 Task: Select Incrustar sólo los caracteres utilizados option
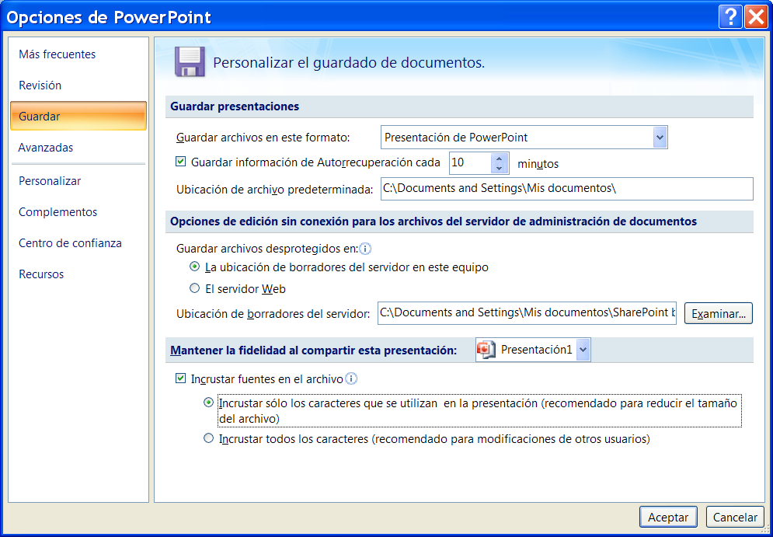pyautogui.click(x=208, y=403)
